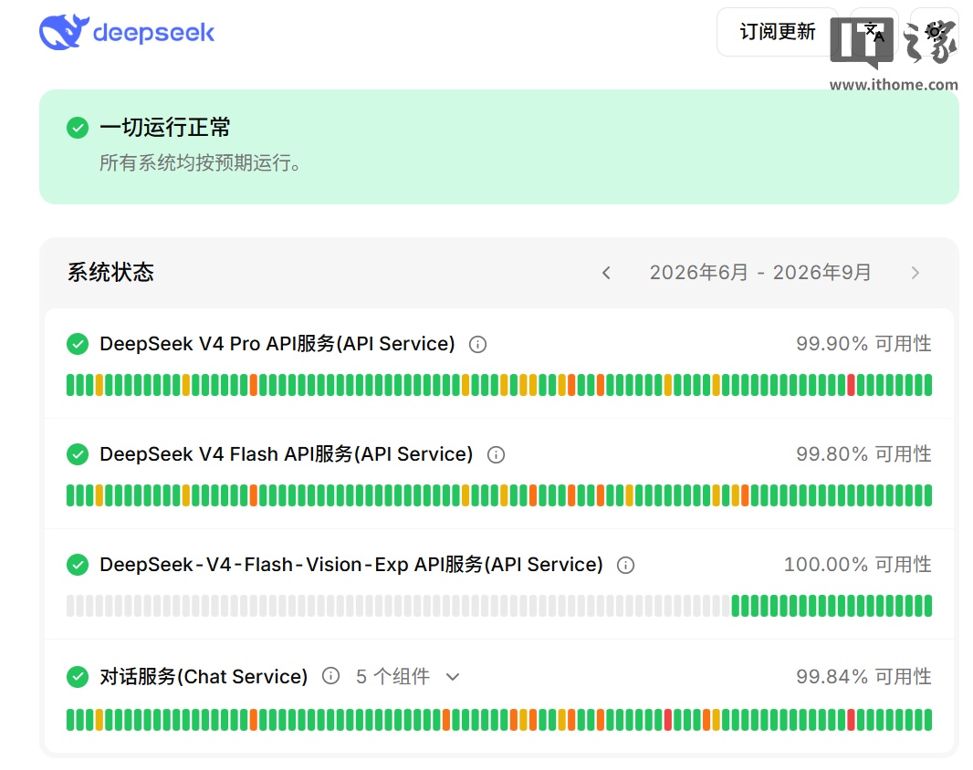Viewport: 973px width, 770px height.
Task: Toggle the light theme sun icon
Action: click(935, 32)
